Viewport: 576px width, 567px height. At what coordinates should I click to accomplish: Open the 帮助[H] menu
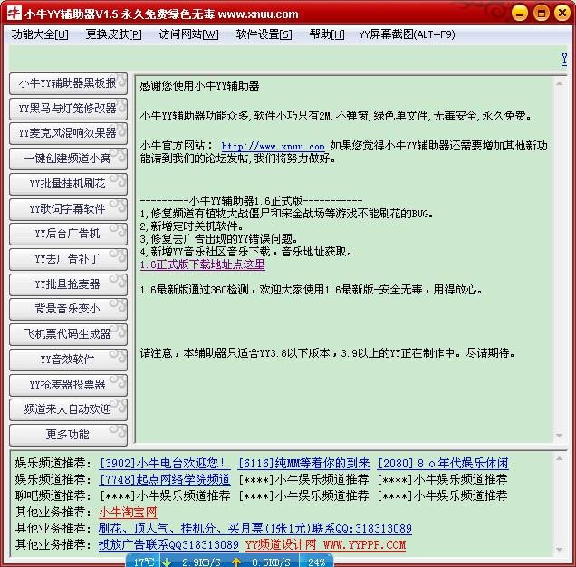(327, 34)
